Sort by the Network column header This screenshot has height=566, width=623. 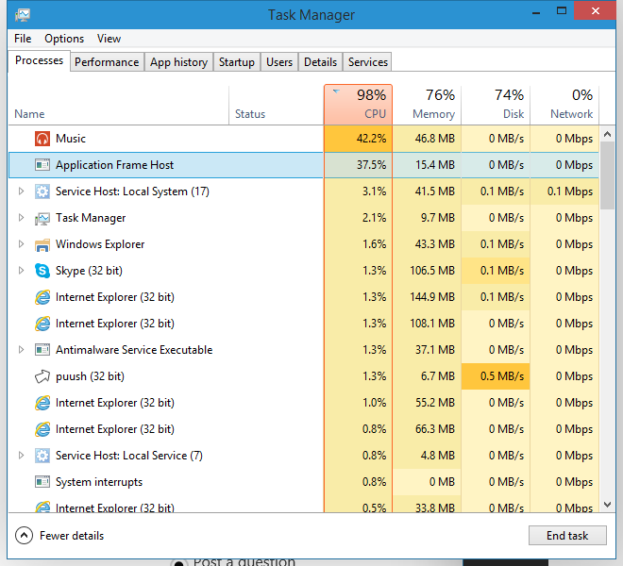pyautogui.click(x=564, y=105)
